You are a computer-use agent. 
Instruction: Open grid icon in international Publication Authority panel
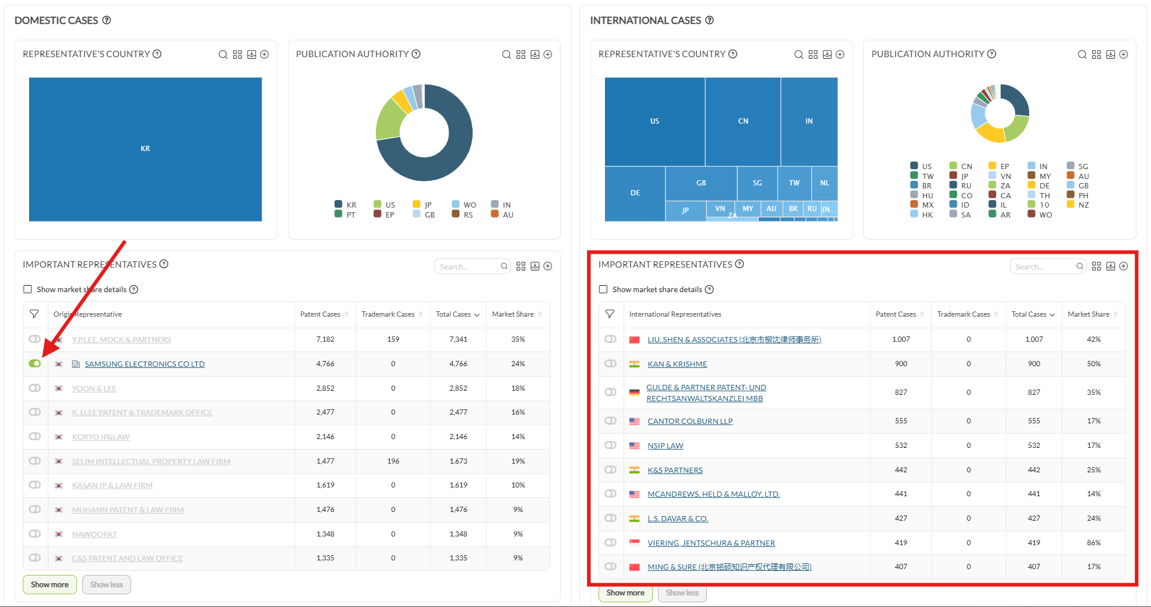coord(1096,54)
